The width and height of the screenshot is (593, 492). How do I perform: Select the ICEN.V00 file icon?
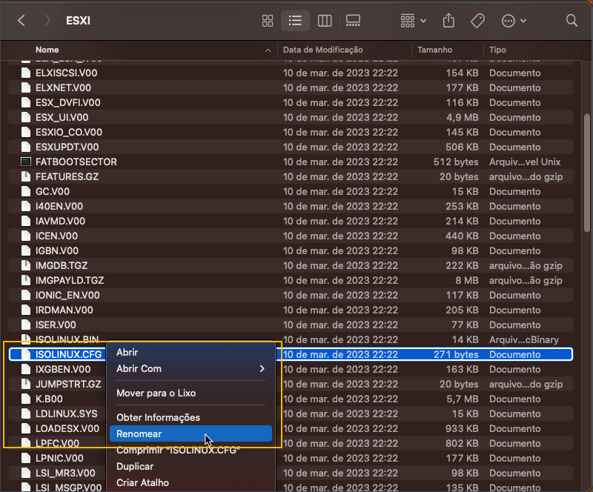[26, 236]
